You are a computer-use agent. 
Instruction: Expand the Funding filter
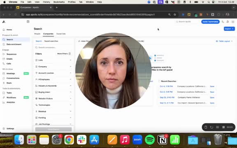click(x=53, y=118)
